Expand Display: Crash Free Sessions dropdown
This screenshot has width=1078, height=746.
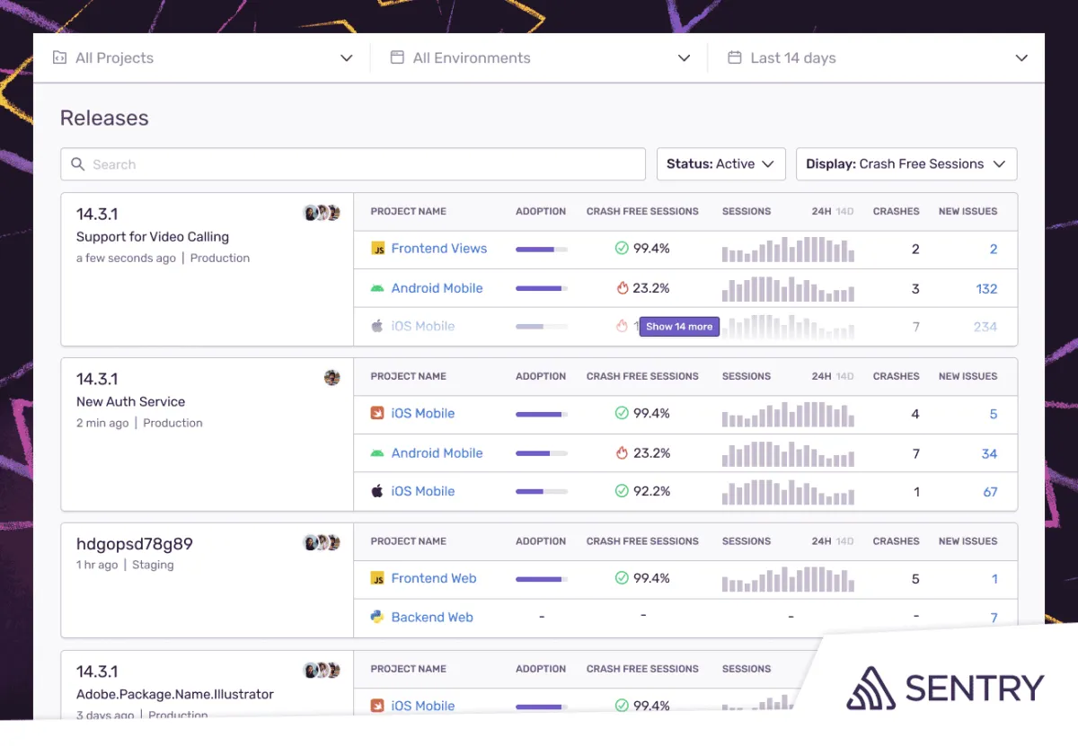pyautogui.click(x=906, y=164)
